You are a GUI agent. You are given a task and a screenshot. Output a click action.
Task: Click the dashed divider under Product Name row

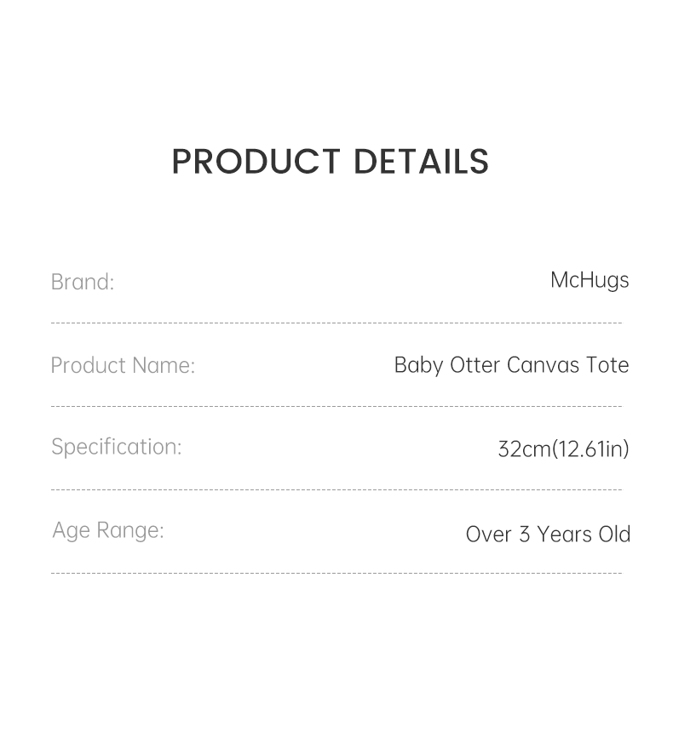coord(336,407)
